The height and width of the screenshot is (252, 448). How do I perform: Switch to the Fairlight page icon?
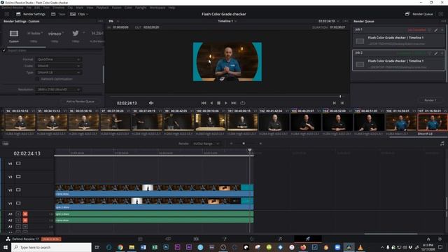280,239
